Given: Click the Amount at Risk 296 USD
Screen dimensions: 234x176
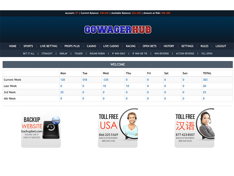Looking at the screenshot, I should tap(166, 13).
